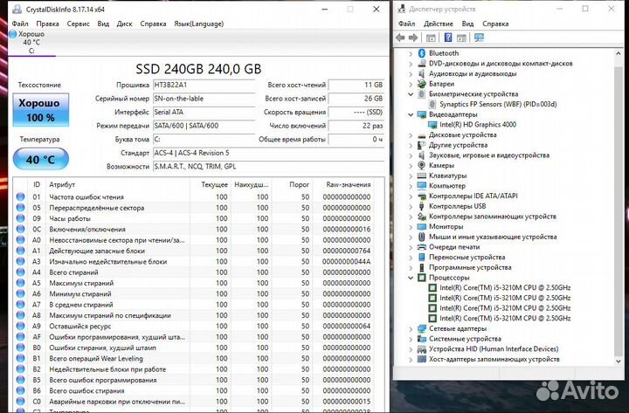Click the properties sheet toolbar icon
This screenshot has height=413, width=629.
pos(431,38)
